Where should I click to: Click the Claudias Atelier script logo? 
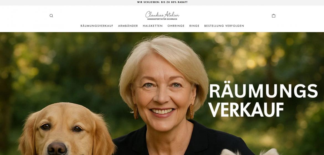[x=162, y=14]
